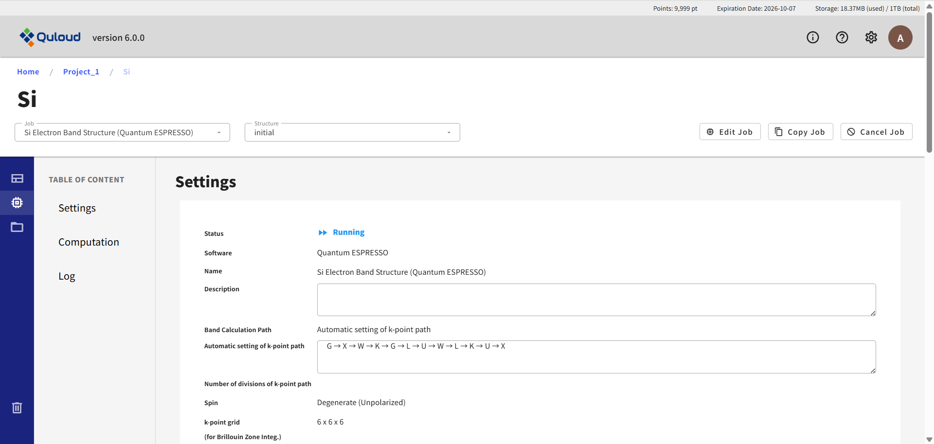Screen dimensions: 934x444
Task: Click the Quloud logo
Action: tap(50, 37)
